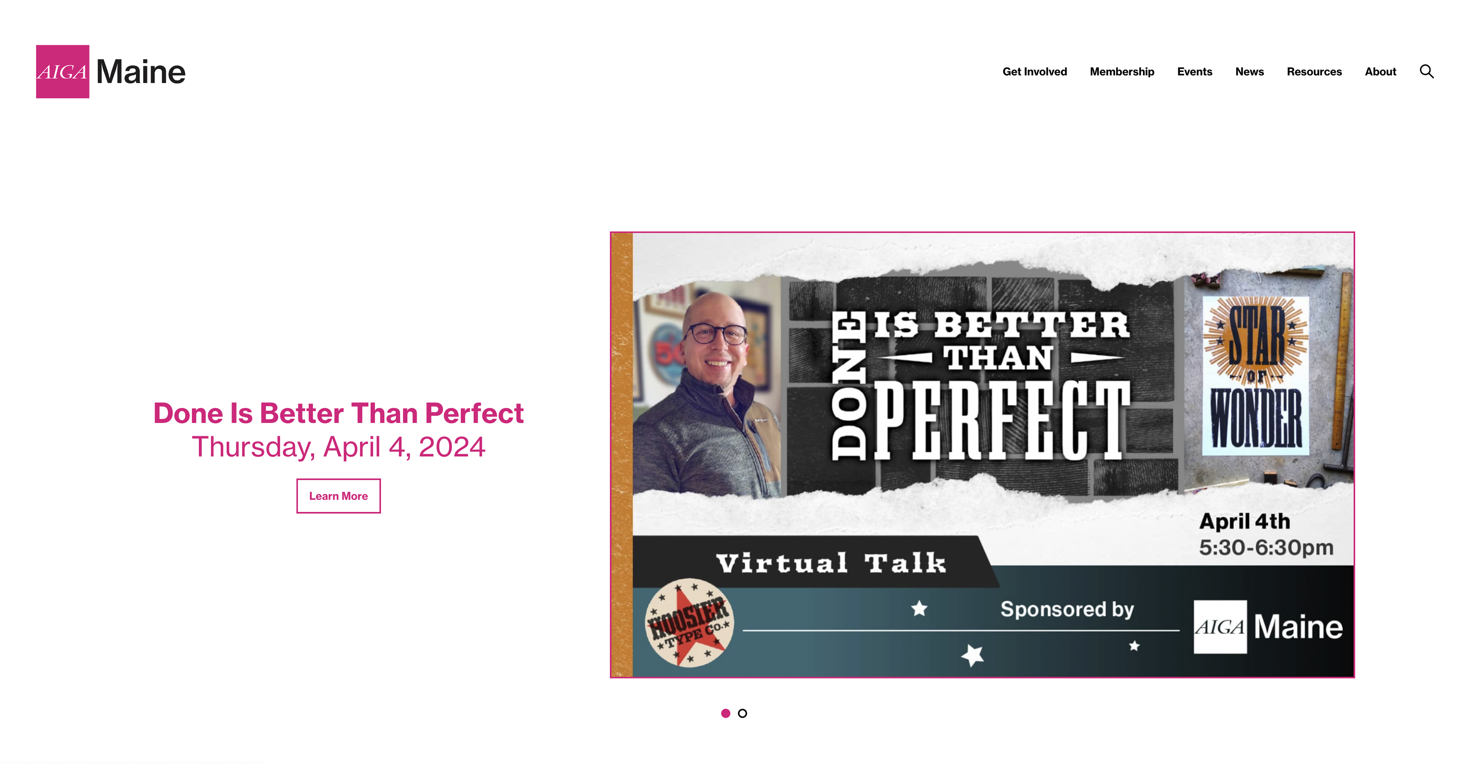Click the Thursday, April 4, 2024 date

[x=338, y=447]
